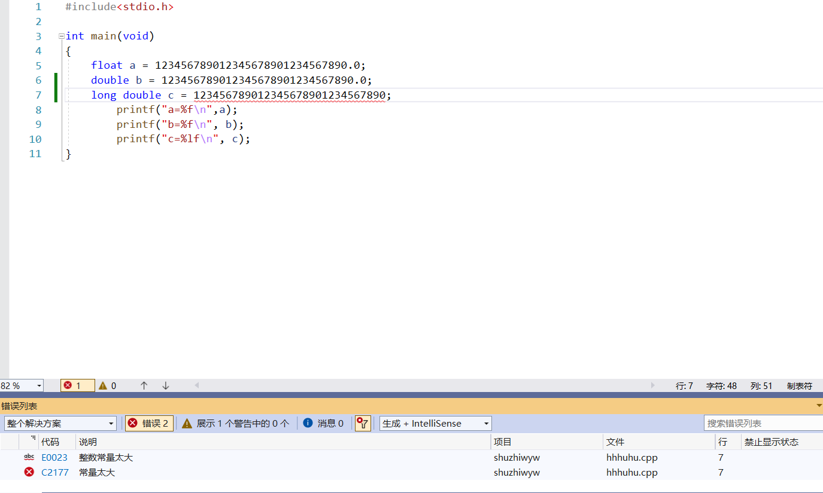The width and height of the screenshot is (823, 493).
Task: Select the 常量太大 error description
Action: (x=97, y=473)
